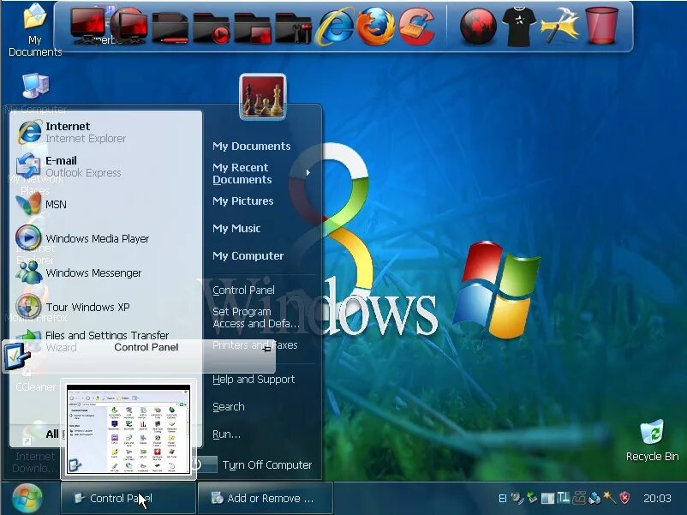The image size is (687, 515).
Task: Open the dock folder with wrench tools
Action: click(293, 28)
